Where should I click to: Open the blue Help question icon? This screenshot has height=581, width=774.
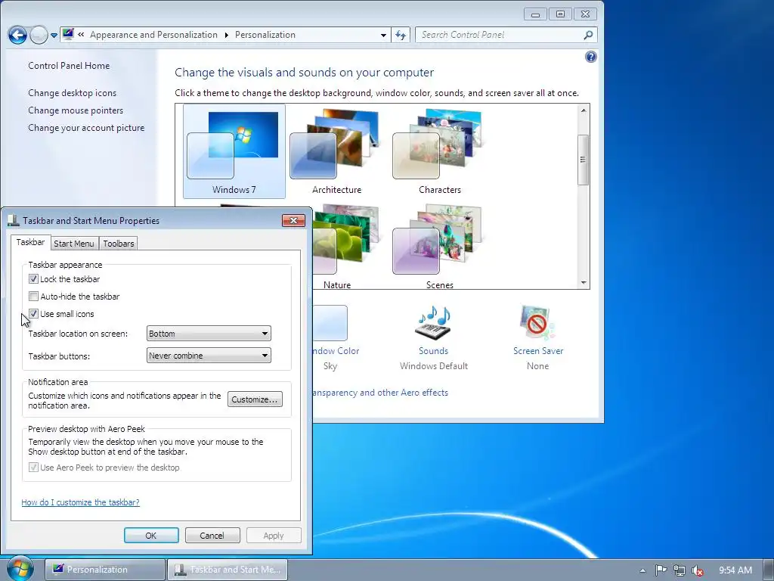click(x=590, y=57)
